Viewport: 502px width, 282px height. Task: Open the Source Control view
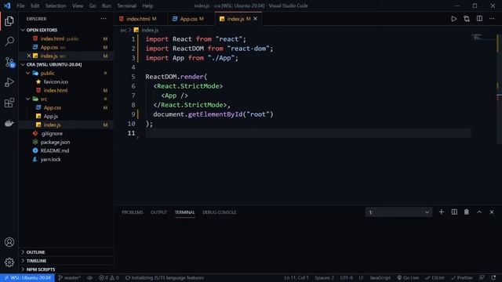tap(9, 62)
